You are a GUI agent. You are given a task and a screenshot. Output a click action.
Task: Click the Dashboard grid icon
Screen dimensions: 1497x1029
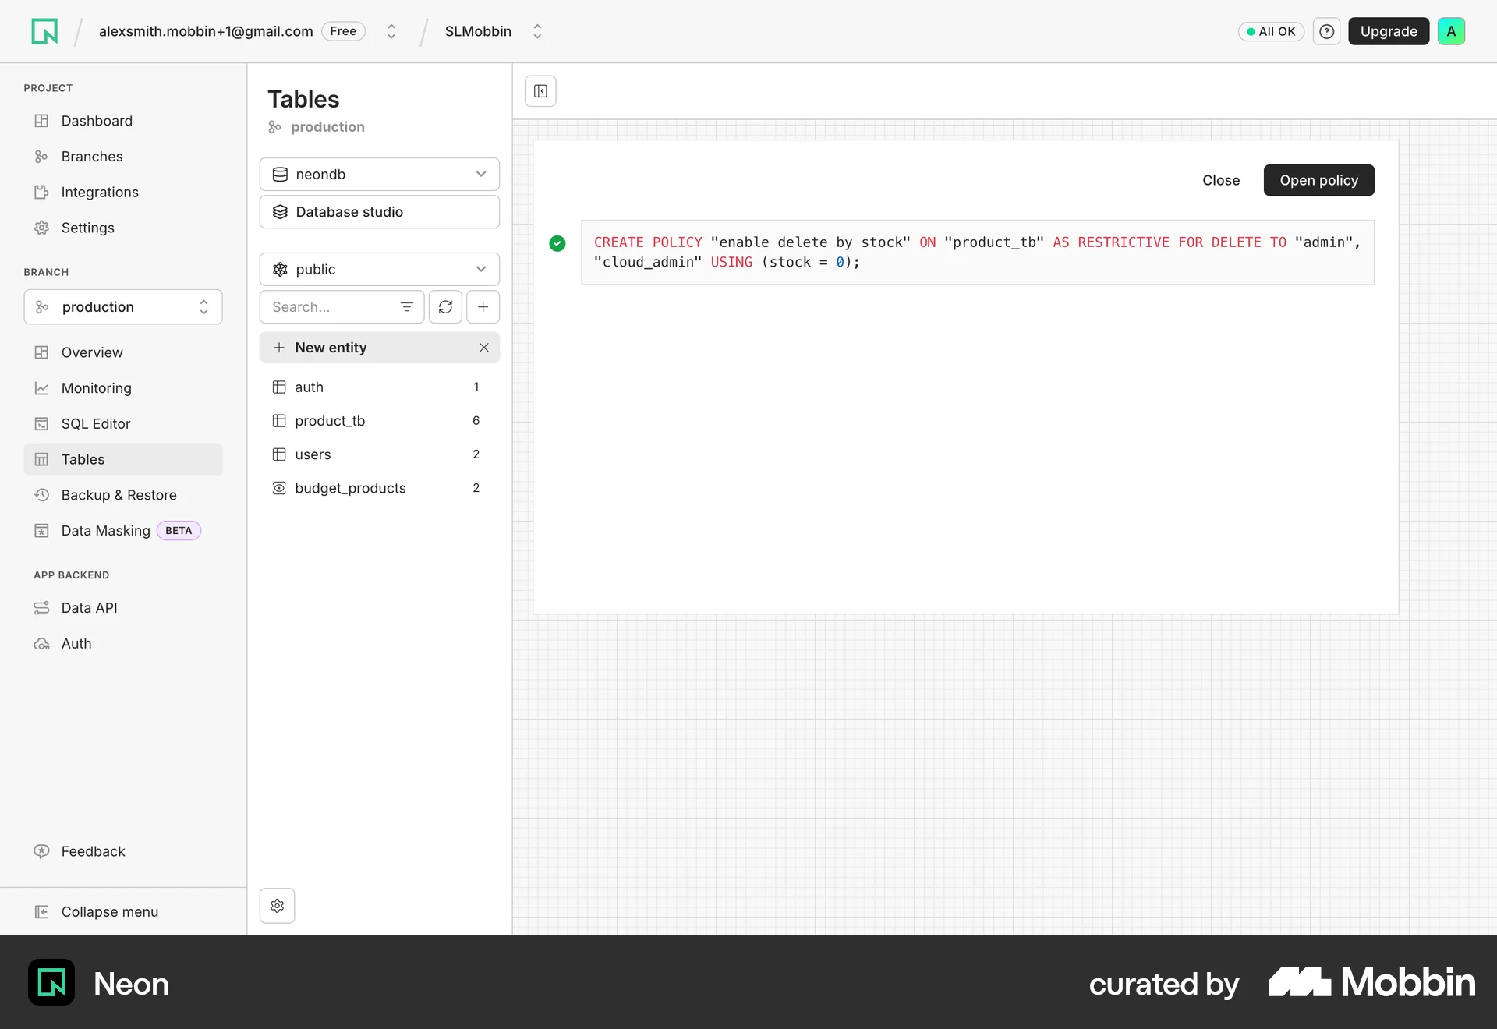[x=41, y=121]
